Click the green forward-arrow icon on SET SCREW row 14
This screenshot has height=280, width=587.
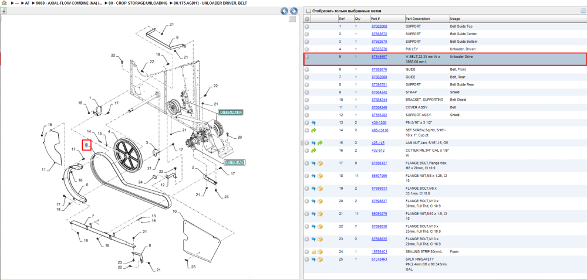313,130
